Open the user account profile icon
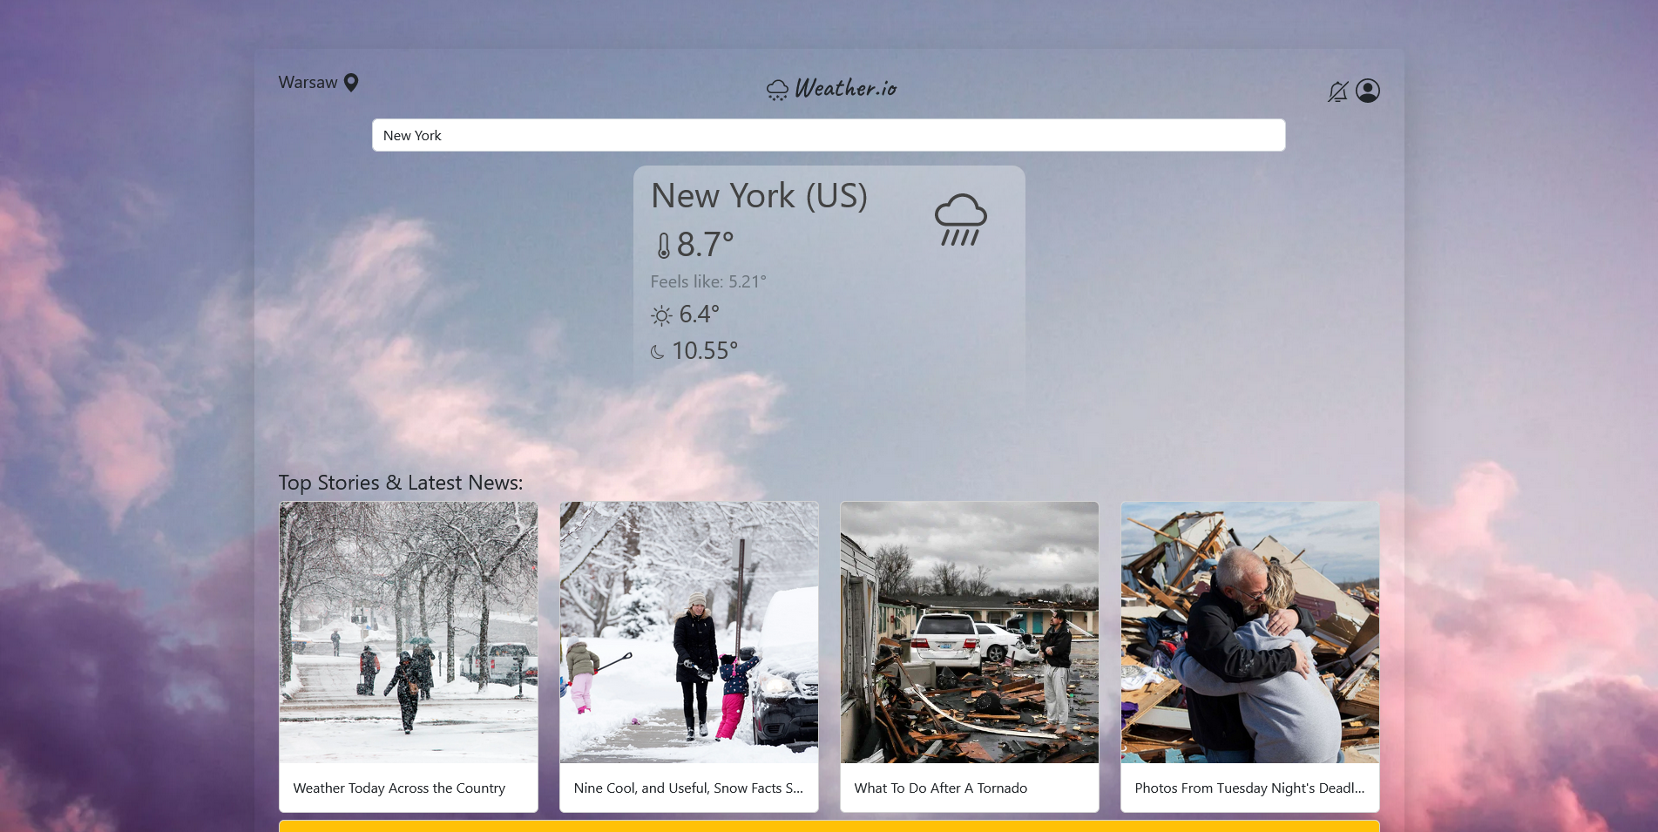This screenshot has height=832, width=1658. coord(1368,91)
